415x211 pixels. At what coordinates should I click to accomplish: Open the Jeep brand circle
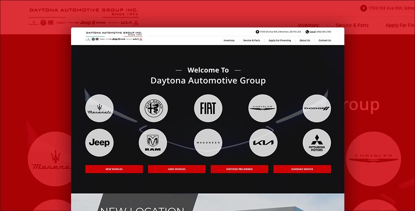point(99,143)
